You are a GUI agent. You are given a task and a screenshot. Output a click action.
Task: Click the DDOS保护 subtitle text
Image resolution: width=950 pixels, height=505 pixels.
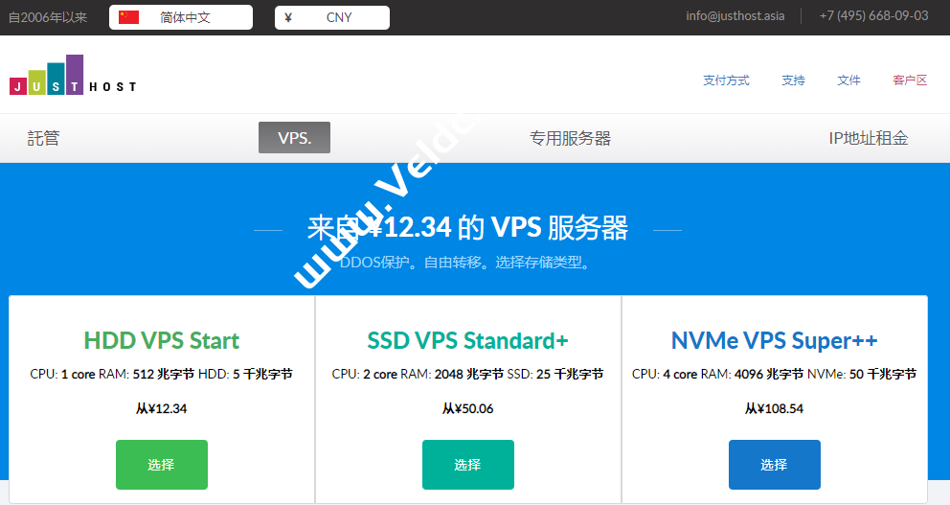(x=466, y=263)
